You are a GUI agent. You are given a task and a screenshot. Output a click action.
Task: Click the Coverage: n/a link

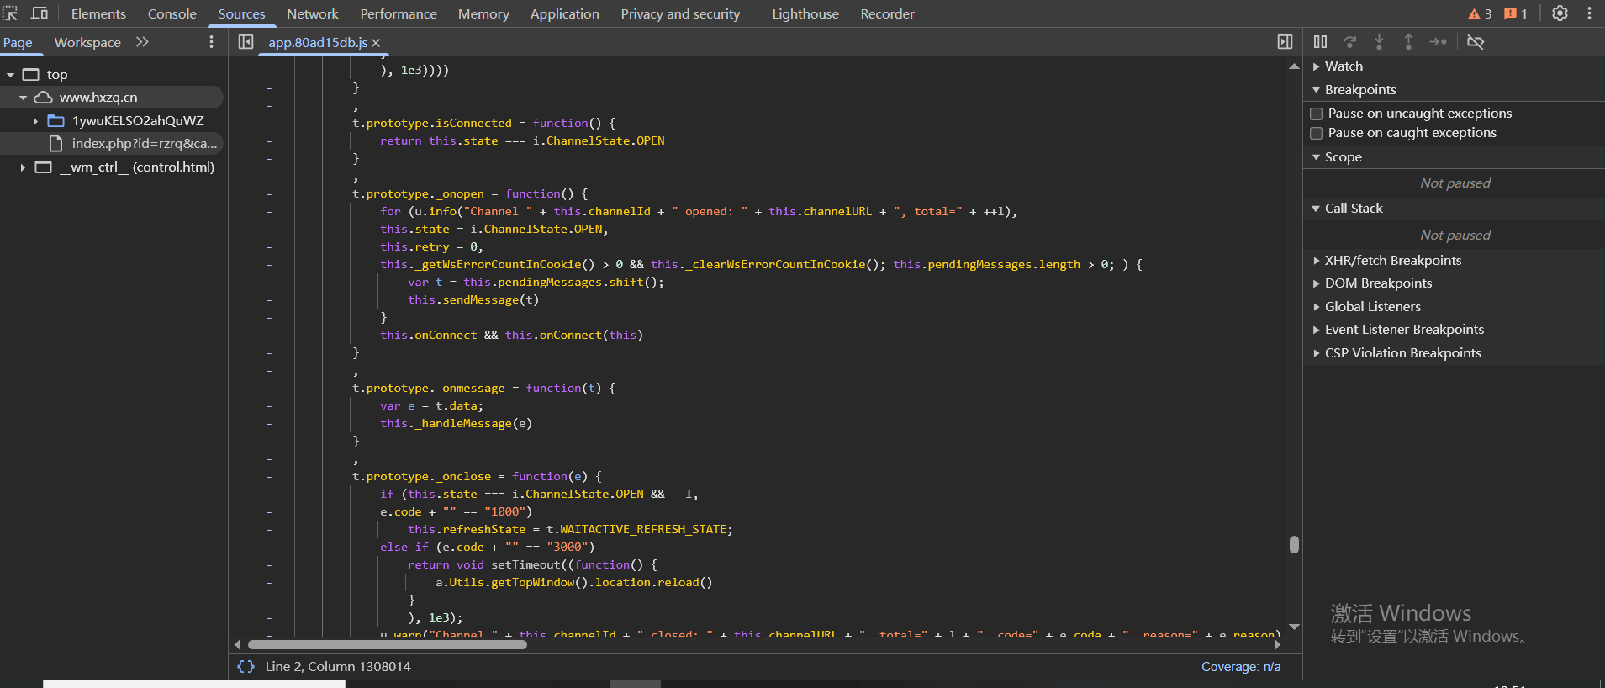[x=1240, y=666]
